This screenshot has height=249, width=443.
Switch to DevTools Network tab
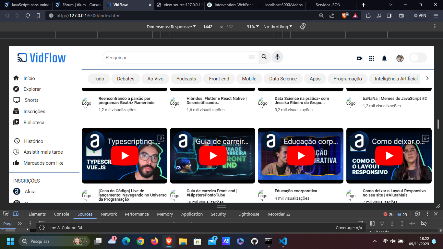[x=109, y=214]
